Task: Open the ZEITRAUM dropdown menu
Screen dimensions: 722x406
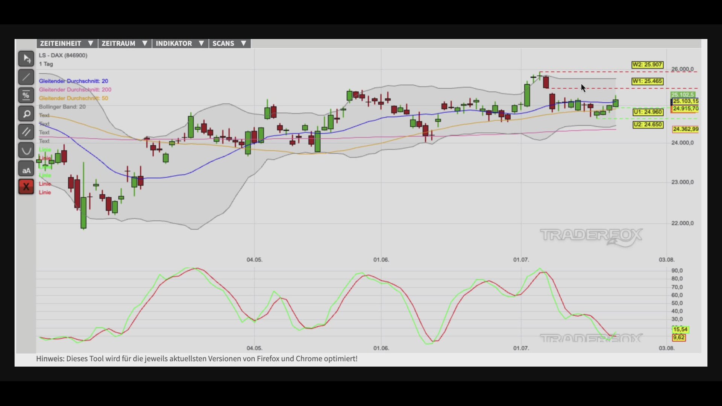Action: click(x=125, y=44)
